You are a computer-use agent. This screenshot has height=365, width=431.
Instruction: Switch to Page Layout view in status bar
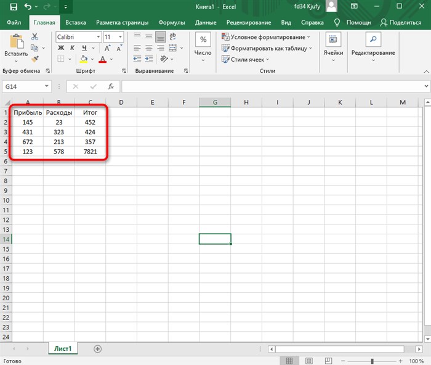coord(309,361)
